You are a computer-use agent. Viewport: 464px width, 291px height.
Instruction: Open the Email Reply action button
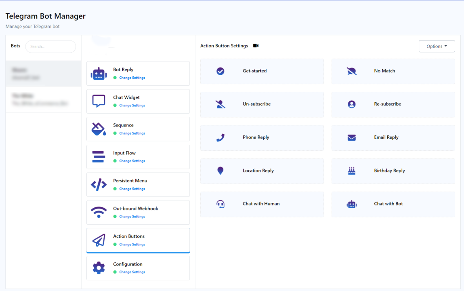pyautogui.click(x=393, y=138)
